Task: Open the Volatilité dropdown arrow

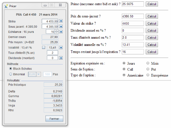Action: [x=61, y=48]
